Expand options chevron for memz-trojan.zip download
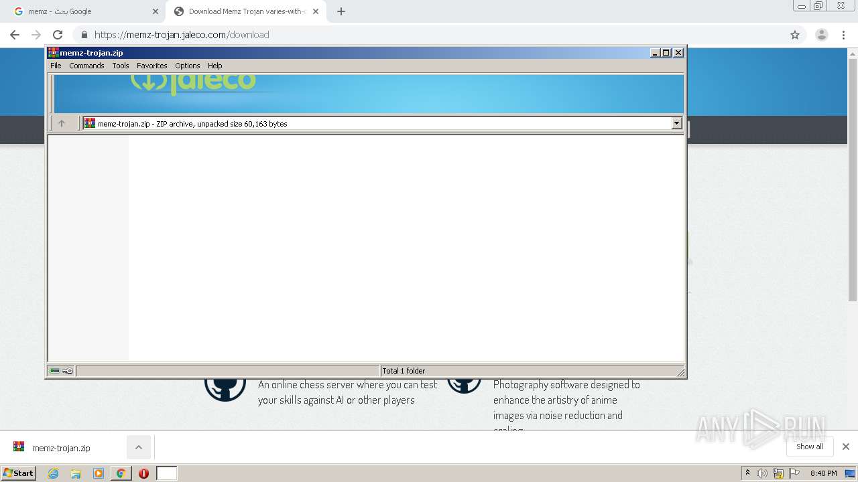 click(139, 447)
